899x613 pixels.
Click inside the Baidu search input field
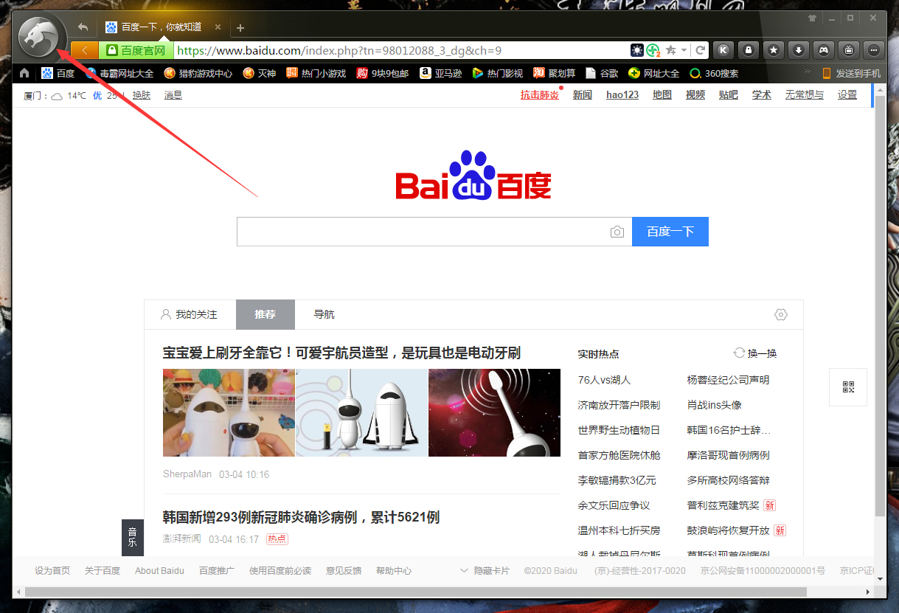pos(420,231)
